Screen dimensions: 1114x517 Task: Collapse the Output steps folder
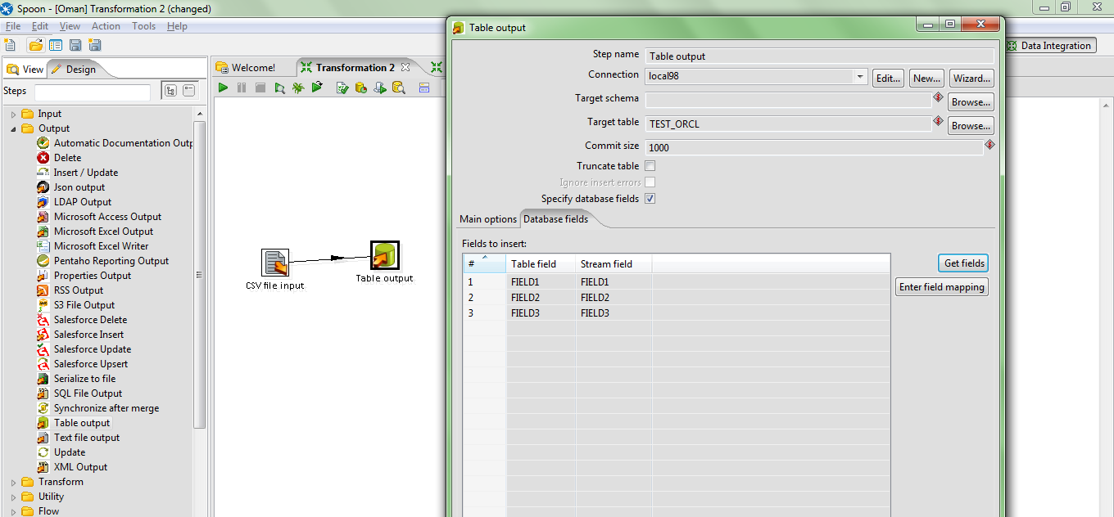tap(14, 129)
